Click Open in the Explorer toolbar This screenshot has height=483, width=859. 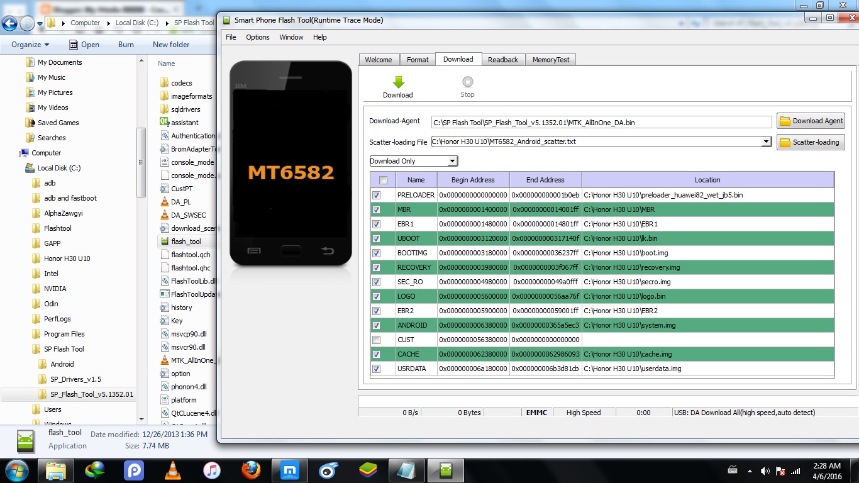(x=84, y=45)
